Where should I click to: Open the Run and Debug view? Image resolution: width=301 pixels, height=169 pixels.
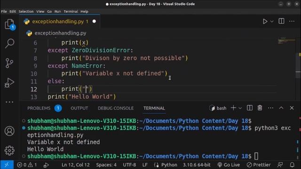coord(9,83)
